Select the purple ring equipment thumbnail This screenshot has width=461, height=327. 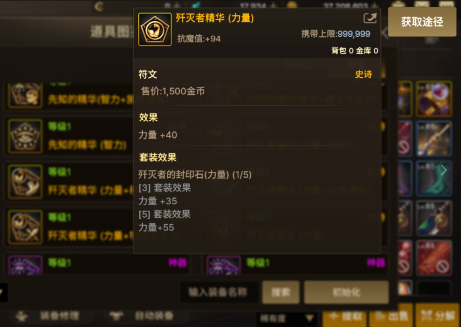(434, 99)
